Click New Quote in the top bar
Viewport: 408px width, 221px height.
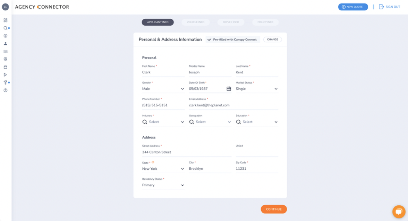(x=353, y=7)
